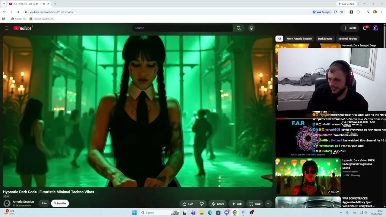Screen dimensions: 386x217
Task: Share the video
Action: [217, 204]
